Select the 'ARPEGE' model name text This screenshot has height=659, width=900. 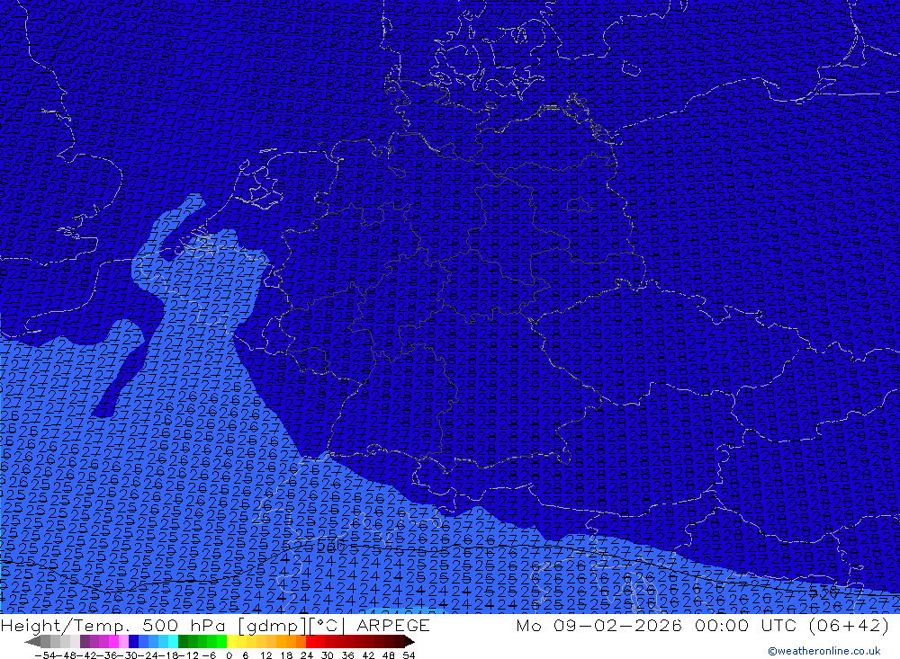click(393, 626)
